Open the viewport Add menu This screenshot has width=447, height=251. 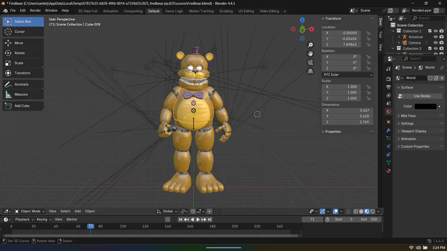point(77,211)
